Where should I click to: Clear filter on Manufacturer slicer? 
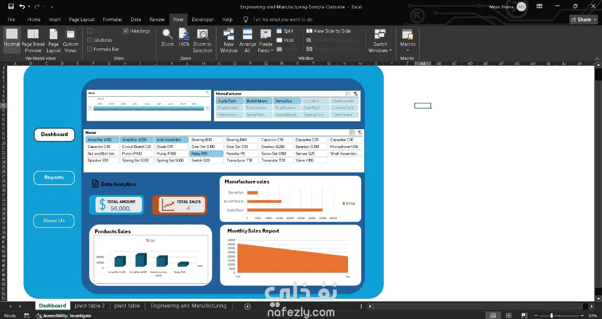point(356,94)
